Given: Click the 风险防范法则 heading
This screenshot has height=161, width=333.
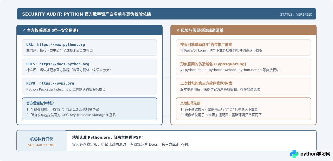Looking at the screenshot, I should tap(191, 103).
